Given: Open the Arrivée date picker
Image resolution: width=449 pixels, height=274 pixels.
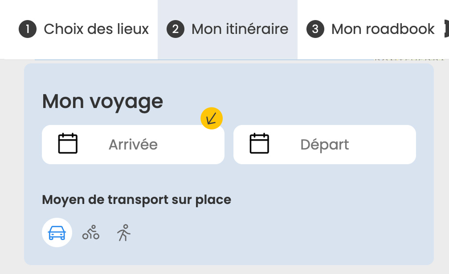Looking at the screenshot, I should (x=133, y=144).
